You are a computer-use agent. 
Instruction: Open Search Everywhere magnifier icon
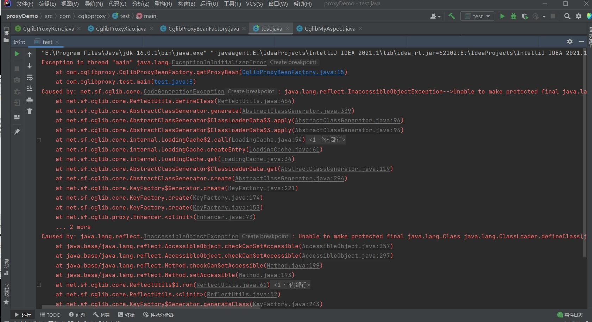pos(567,16)
